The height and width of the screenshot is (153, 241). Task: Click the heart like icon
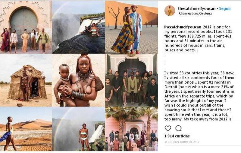click(168, 128)
